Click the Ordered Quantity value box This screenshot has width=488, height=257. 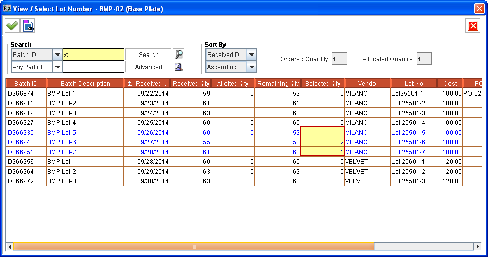tap(340, 59)
